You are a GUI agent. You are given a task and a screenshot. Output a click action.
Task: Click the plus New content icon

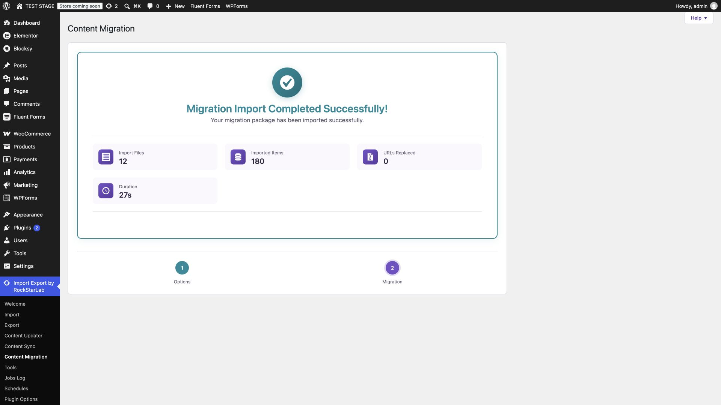[169, 6]
